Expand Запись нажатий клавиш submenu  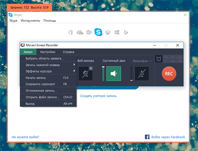pyautogui.click(x=48, y=65)
